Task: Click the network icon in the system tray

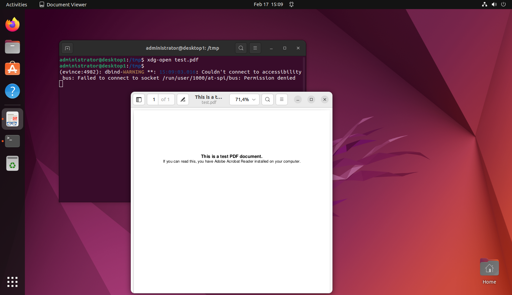Action: (484, 4)
